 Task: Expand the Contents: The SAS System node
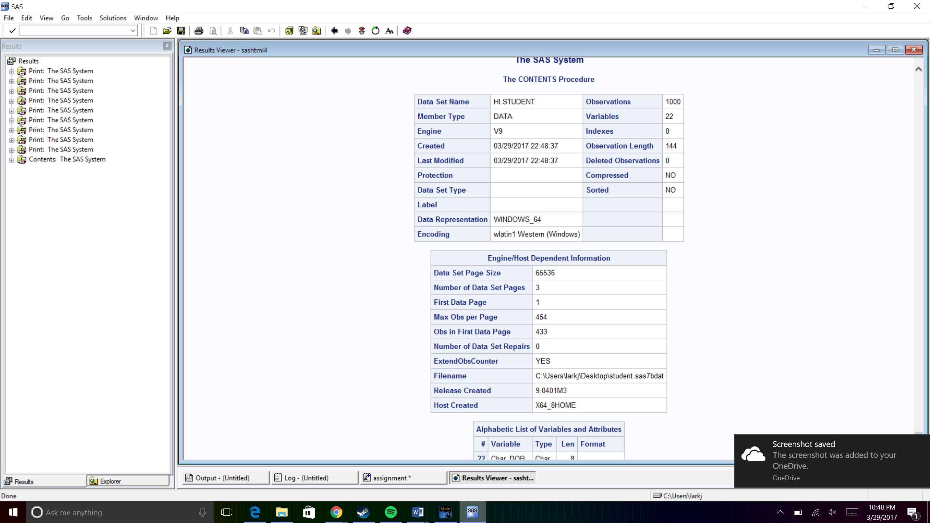[12, 160]
